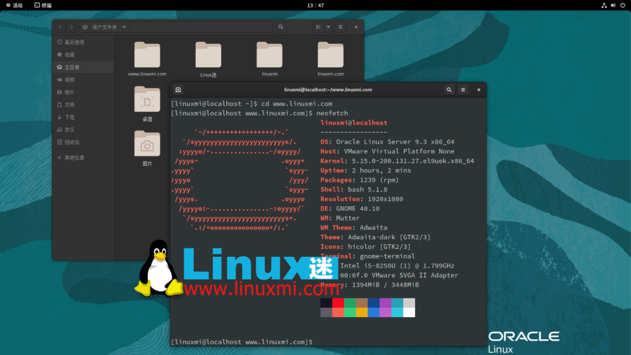The image size is (631, 355).
Task: Close the terminal window
Action: coord(479,90)
